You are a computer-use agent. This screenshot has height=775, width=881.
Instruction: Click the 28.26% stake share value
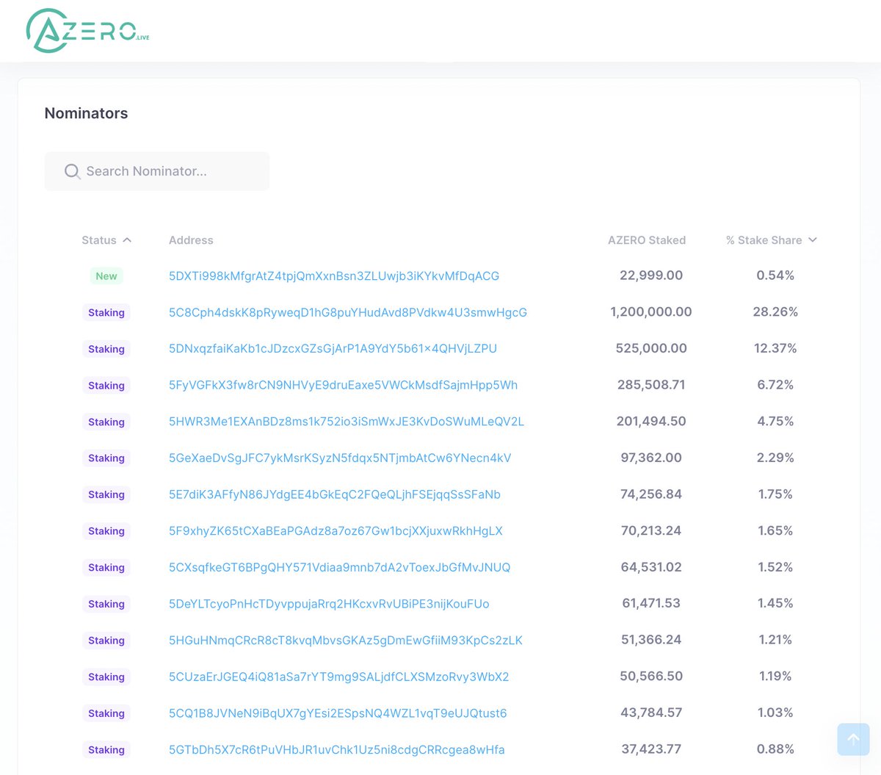[x=775, y=311]
